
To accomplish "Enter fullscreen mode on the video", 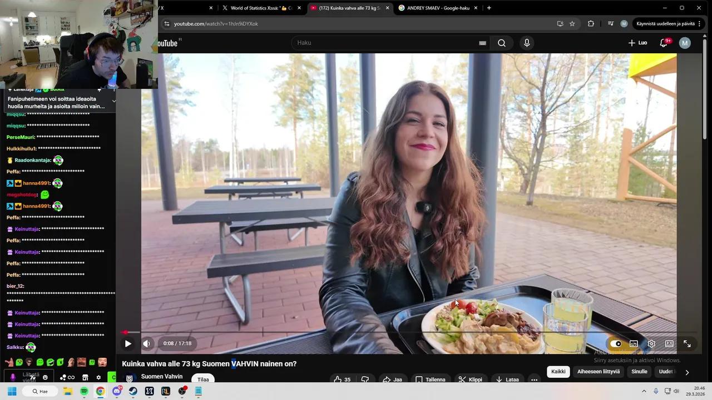I will coord(687,344).
